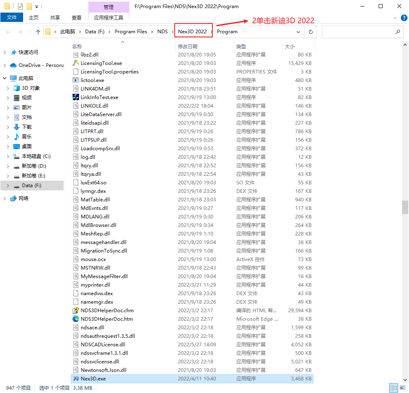Open 本地磁盘 (C:) in sidebar
Image resolution: width=409 pixels, height=393 pixels.
point(36,156)
